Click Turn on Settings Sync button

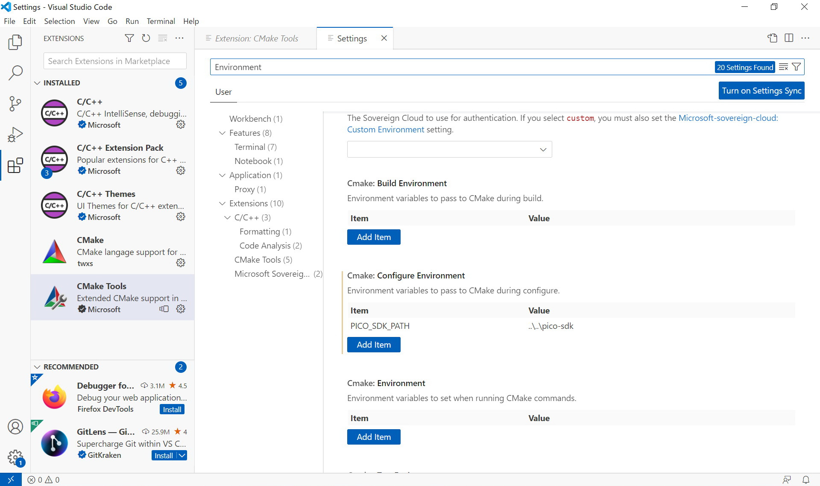[761, 91]
